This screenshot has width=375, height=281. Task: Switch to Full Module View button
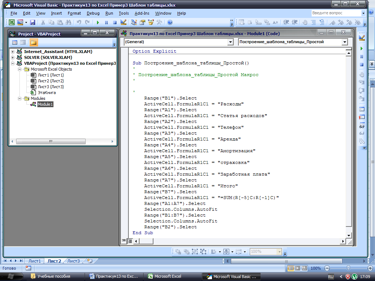(130, 241)
